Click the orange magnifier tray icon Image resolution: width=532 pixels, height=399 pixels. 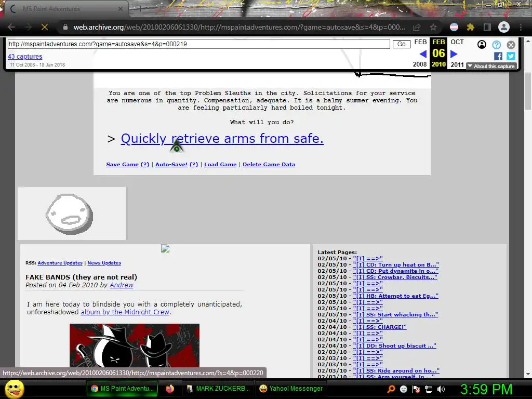click(391, 389)
